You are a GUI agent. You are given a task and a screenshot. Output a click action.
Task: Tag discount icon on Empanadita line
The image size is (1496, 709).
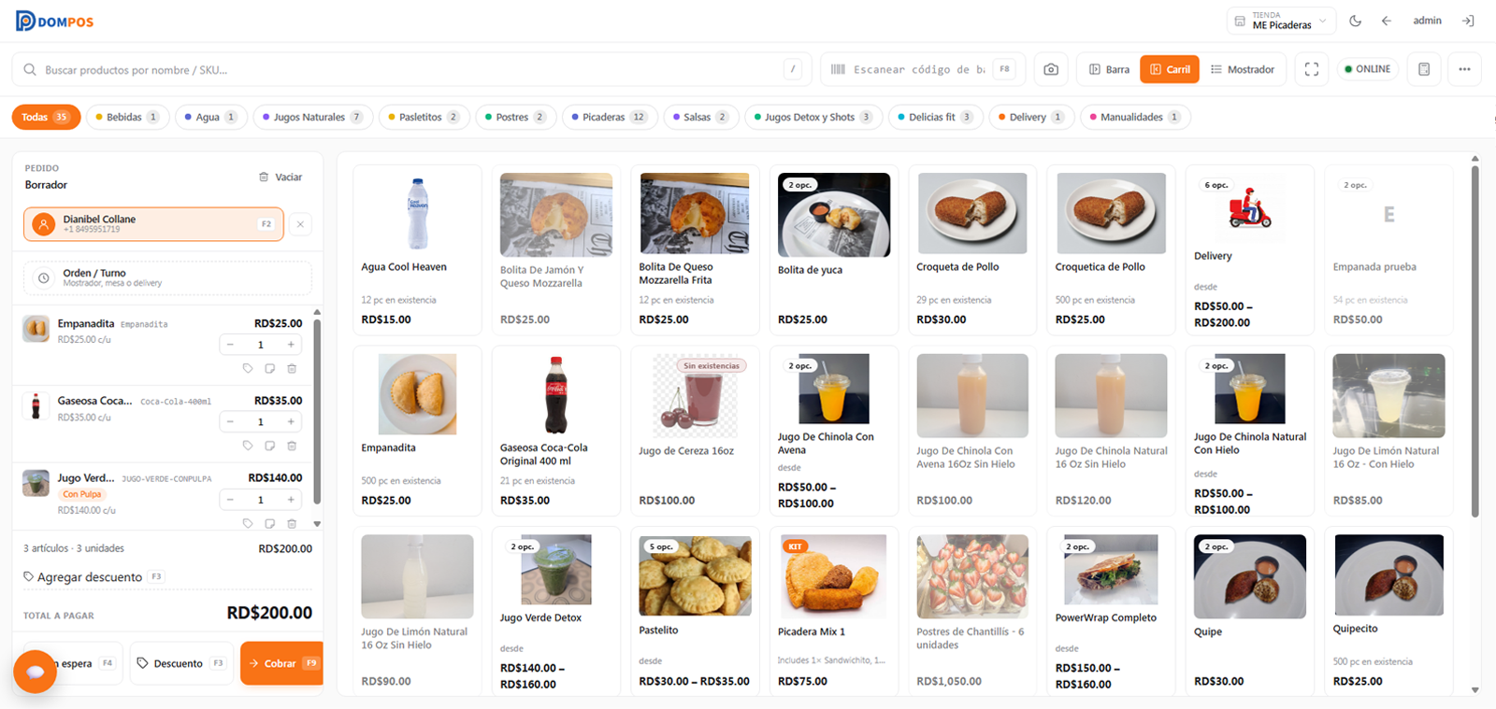(x=248, y=368)
